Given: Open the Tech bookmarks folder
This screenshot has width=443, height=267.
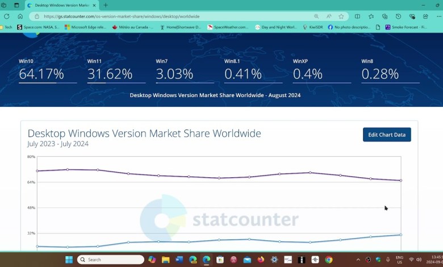Looking at the screenshot, I should point(6,27).
